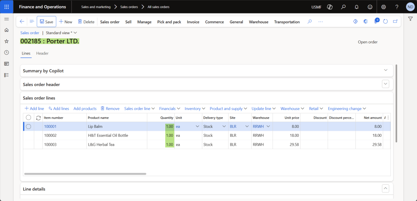417x201 pixels.
Task: Open the filter pane funnel icon
Action: click(x=410, y=19)
